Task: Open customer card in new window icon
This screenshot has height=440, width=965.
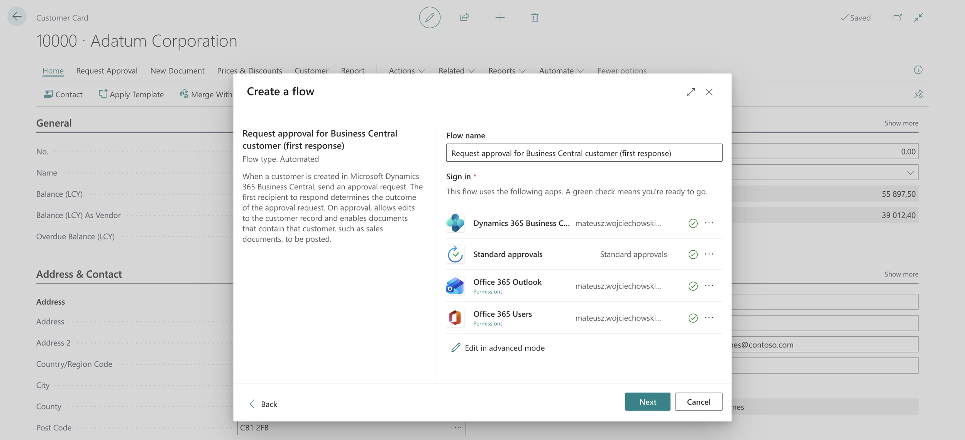Action: tap(898, 17)
